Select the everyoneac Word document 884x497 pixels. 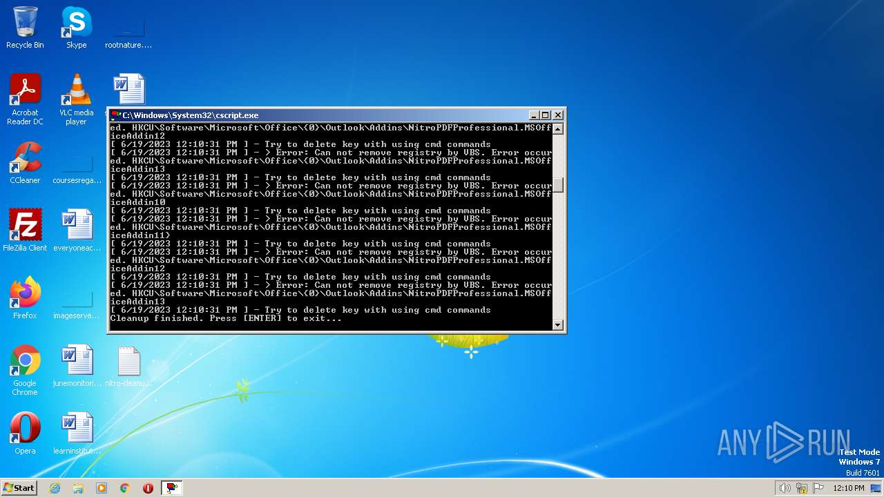click(x=77, y=231)
